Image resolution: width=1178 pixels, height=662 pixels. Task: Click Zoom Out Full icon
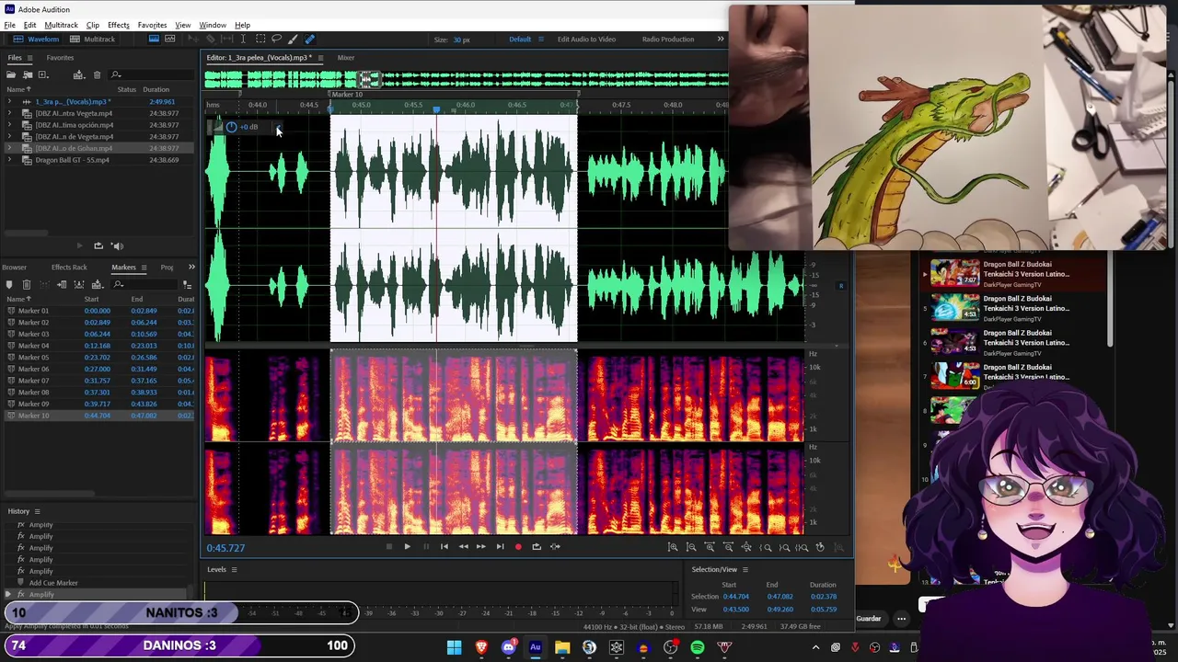pos(746,547)
